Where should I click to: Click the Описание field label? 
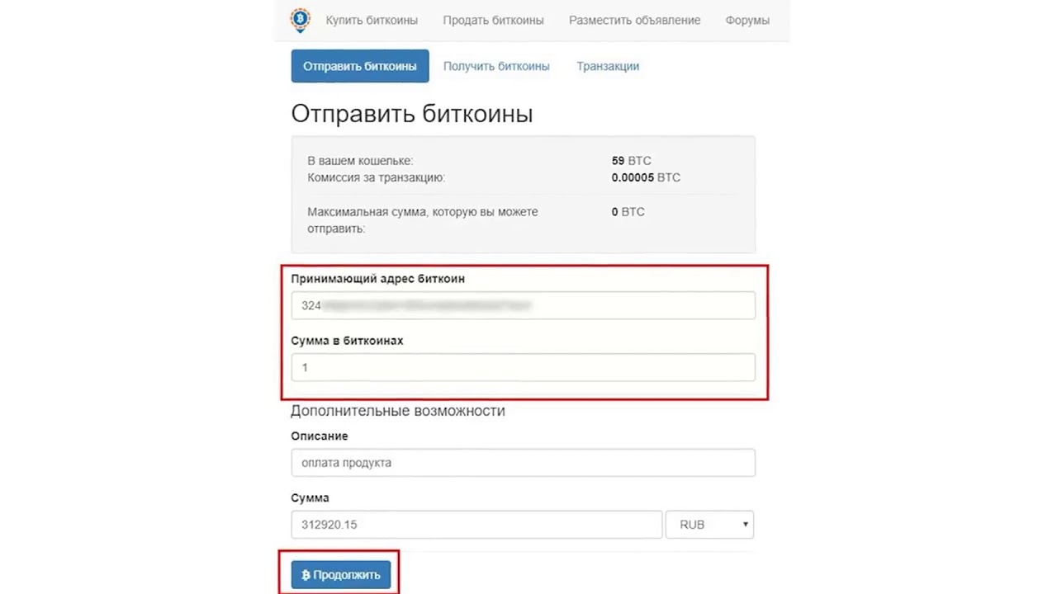point(320,436)
